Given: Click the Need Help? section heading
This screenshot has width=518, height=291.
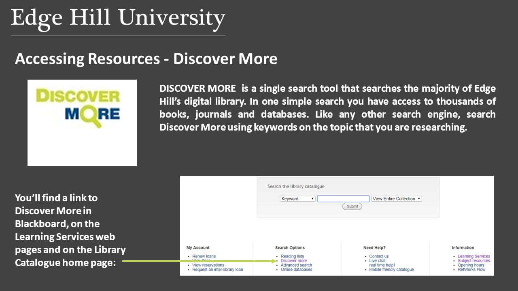Looking at the screenshot, I should pos(374,248).
